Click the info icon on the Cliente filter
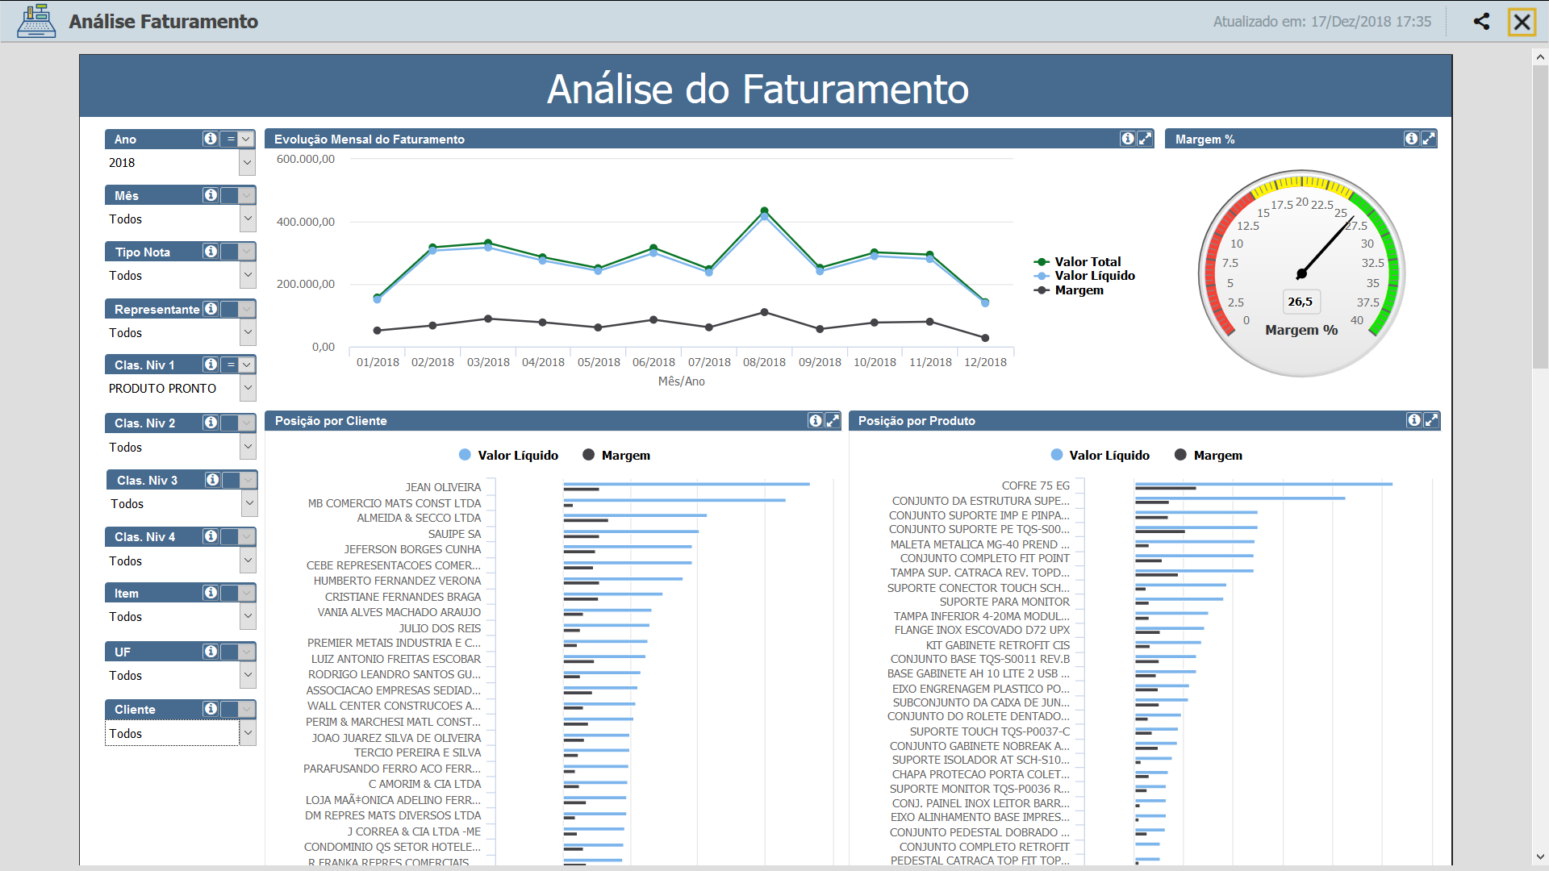 point(210,709)
